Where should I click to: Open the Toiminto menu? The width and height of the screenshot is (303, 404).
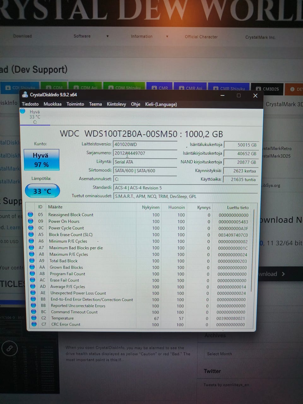[x=75, y=104]
